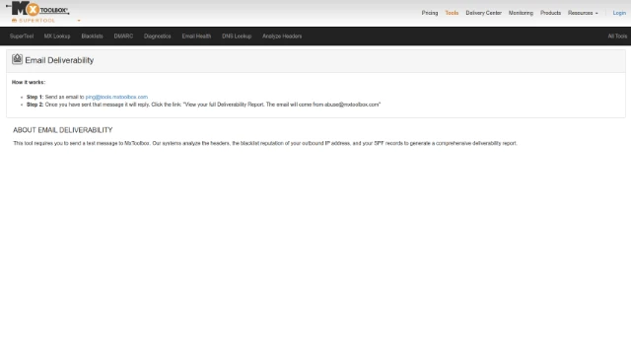Click the MxToolbox logo
This screenshot has width=631, height=355.
click(x=37, y=9)
